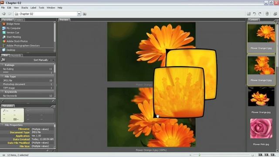Click the front loupe magnifier
279x157 pixels.
click(179, 92)
